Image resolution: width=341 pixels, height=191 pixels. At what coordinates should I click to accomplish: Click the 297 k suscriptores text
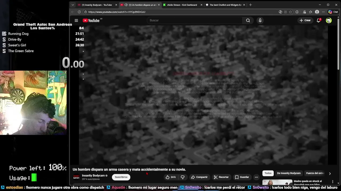tap(91, 179)
